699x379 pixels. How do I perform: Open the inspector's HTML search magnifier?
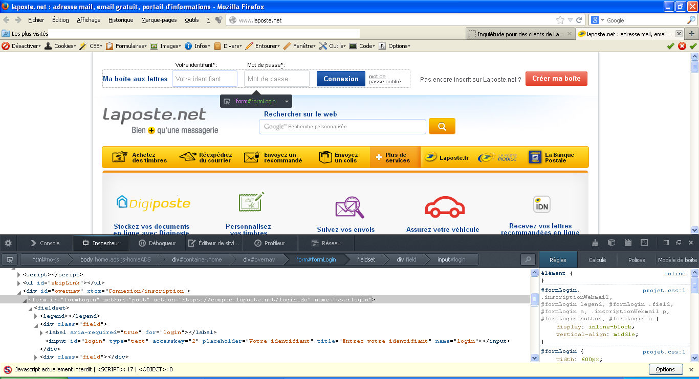(528, 259)
